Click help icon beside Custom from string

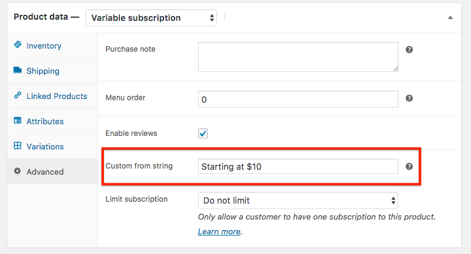[409, 167]
